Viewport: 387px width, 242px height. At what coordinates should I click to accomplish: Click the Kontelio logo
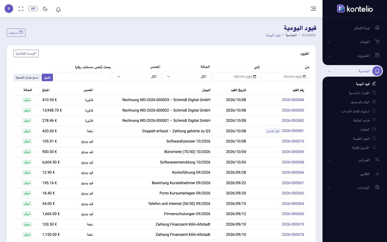pos(355,9)
